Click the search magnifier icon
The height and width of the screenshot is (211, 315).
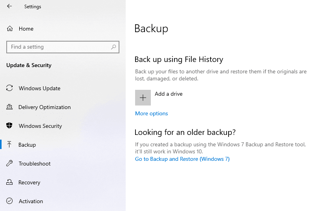114,47
